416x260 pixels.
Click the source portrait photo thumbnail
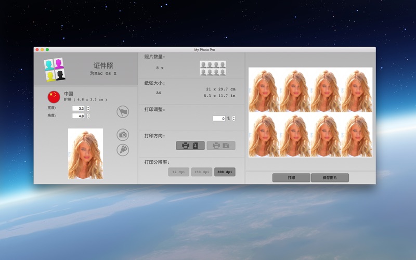[85, 153]
